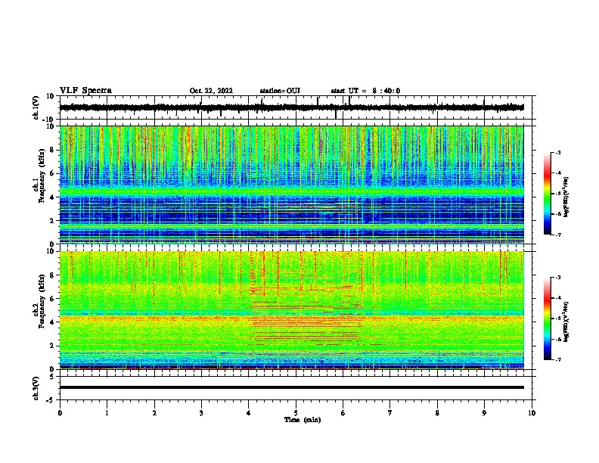
Task: Click the "2" kHz tick of ch.2 spectrogram
Action: [x=52, y=346]
